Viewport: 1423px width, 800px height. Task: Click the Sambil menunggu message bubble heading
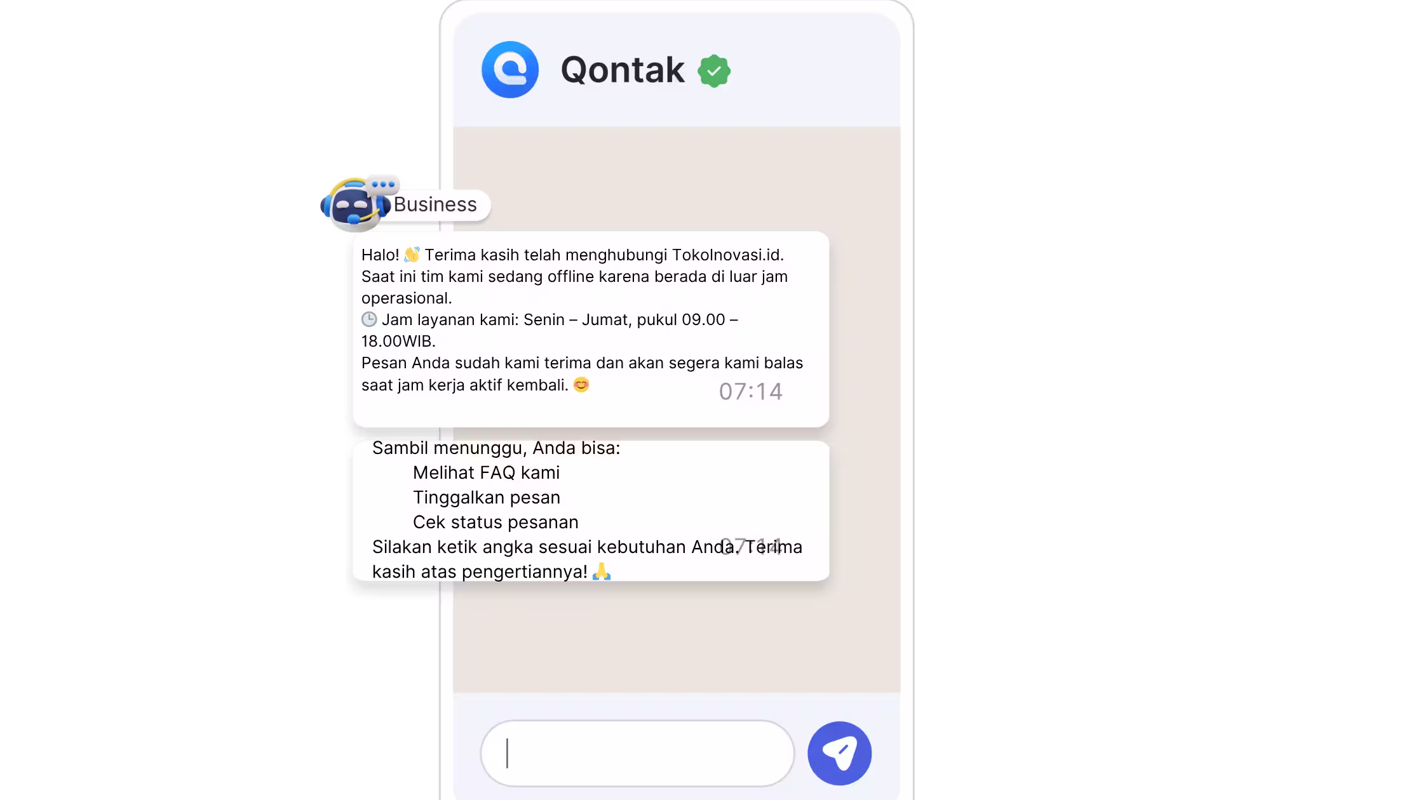[496, 448]
